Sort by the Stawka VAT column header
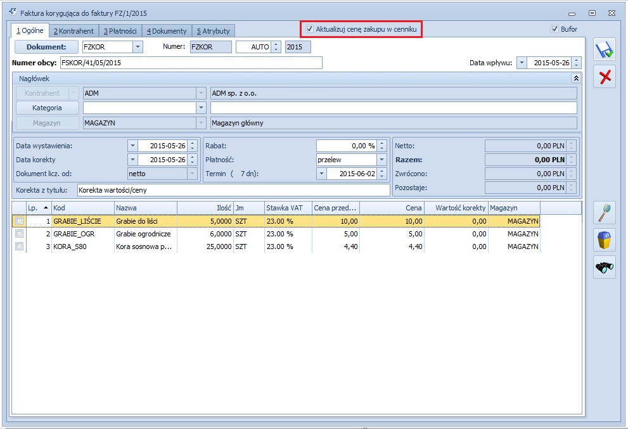The height and width of the screenshot is (429, 628). [288, 208]
